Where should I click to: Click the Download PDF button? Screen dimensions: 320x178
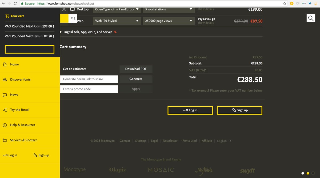point(136,69)
